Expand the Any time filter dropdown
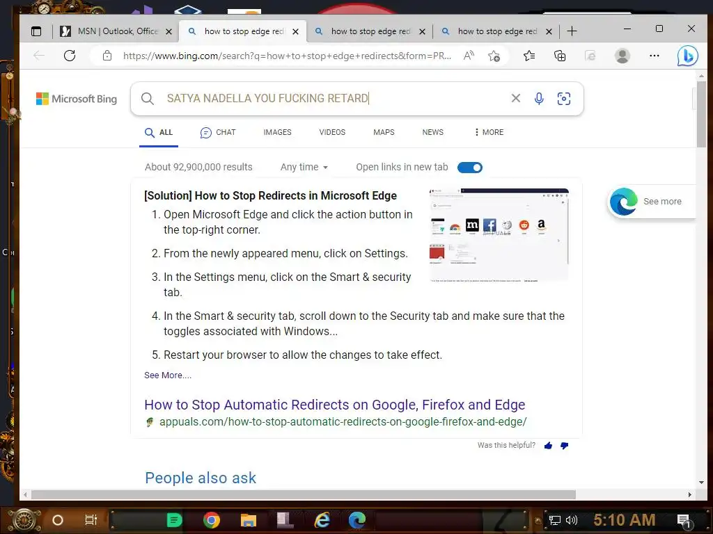The image size is (713, 534). (x=304, y=167)
